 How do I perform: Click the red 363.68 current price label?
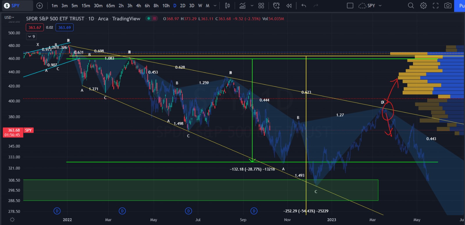click(12, 133)
